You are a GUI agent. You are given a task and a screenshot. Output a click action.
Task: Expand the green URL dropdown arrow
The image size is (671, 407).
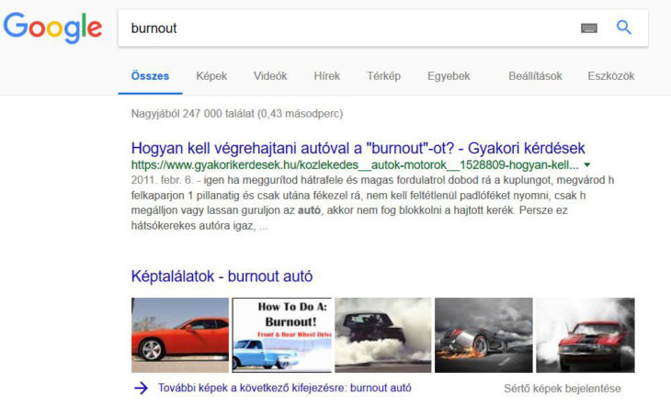pyautogui.click(x=587, y=165)
